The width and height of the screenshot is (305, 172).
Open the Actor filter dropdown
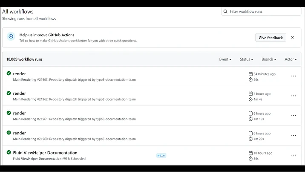point(291,59)
